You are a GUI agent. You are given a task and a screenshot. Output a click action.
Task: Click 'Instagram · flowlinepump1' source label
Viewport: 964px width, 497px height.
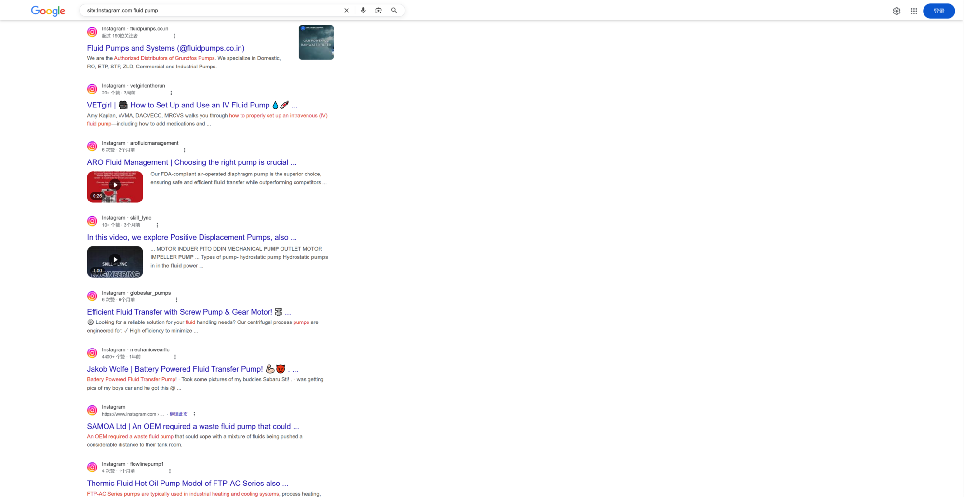[x=133, y=464]
